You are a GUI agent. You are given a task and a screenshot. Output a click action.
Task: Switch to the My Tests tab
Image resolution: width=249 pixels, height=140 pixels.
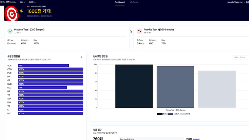[x=134, y=2]
